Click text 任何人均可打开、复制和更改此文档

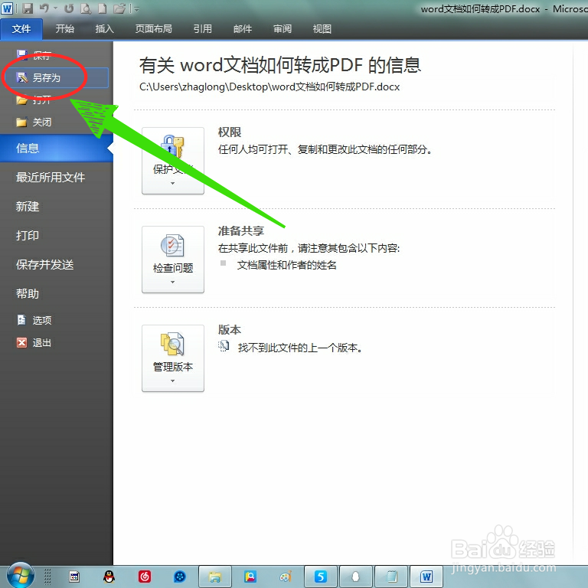(325, 149)
